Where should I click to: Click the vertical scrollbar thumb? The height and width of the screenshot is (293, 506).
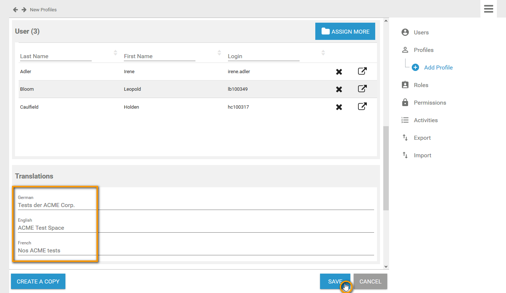[x=386, y=168]
